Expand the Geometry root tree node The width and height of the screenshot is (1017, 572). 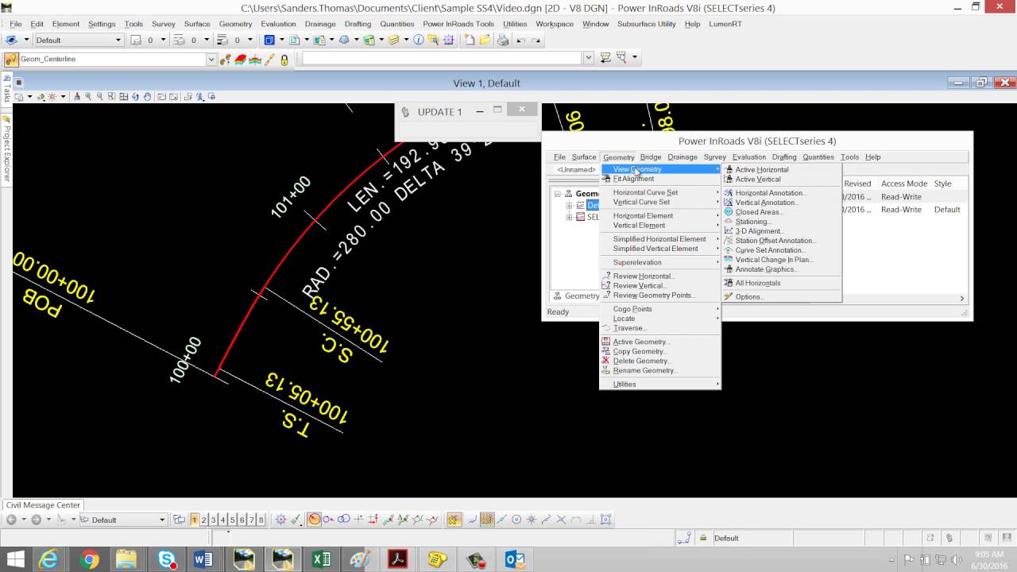click(x=558, y=194)
